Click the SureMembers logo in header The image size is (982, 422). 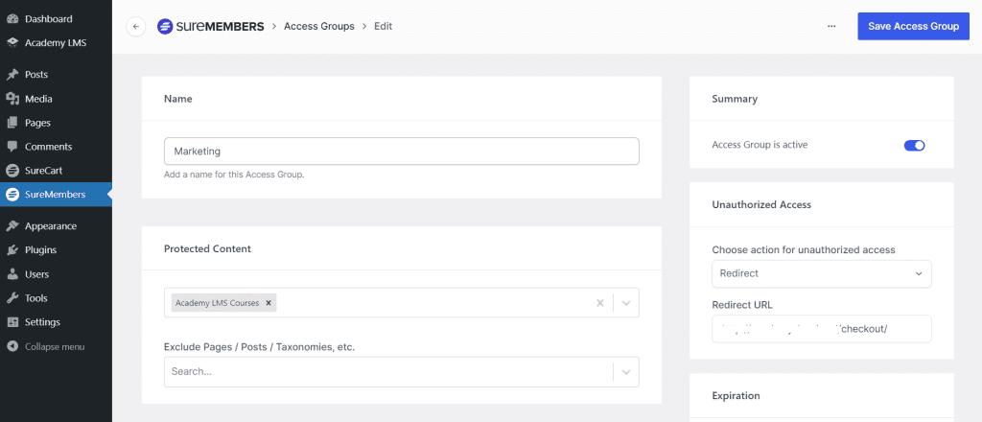point(210,26)
